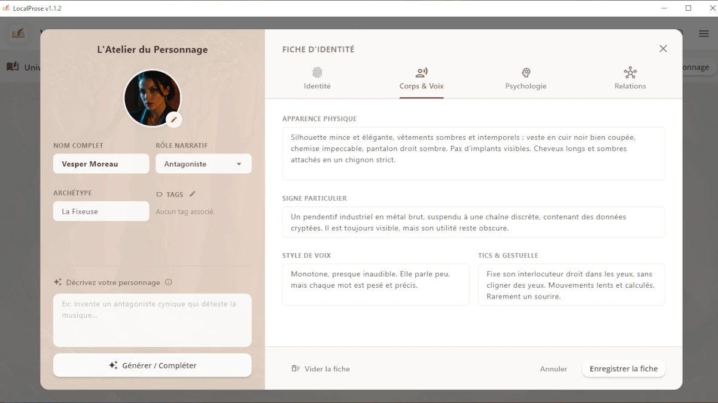Select the Corps & Voix tab
Screen dimensions: 718x403
(x=421, y=79)
